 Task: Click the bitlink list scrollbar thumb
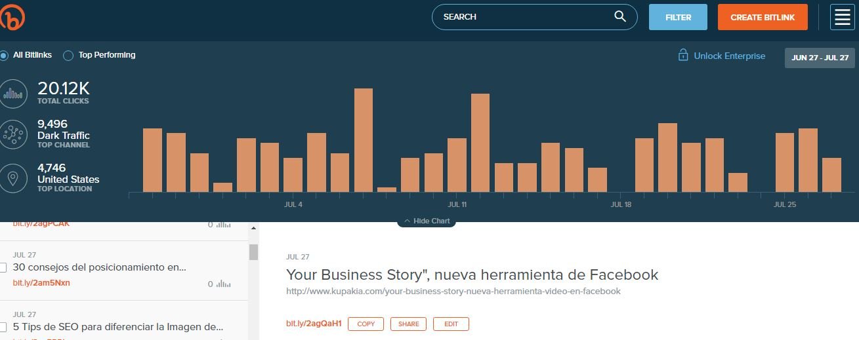coord(253,252)
